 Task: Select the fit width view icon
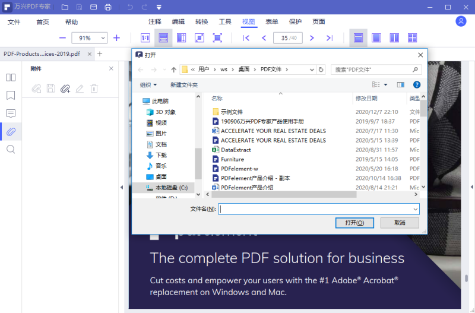coord(163,38)
